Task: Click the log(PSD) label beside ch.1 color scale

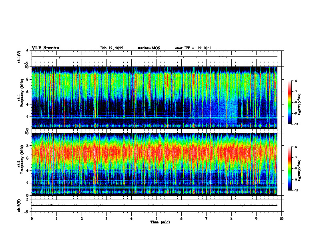Action: click(300, 104)
